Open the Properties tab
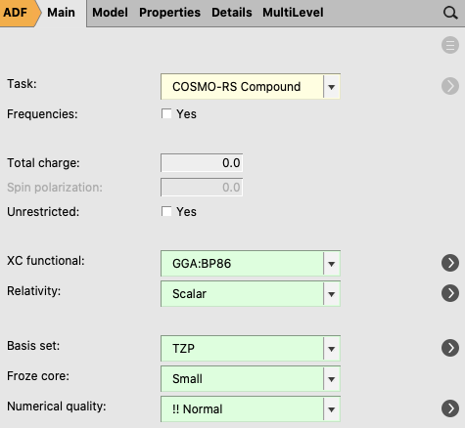465x428 pixels. point(169,13)
